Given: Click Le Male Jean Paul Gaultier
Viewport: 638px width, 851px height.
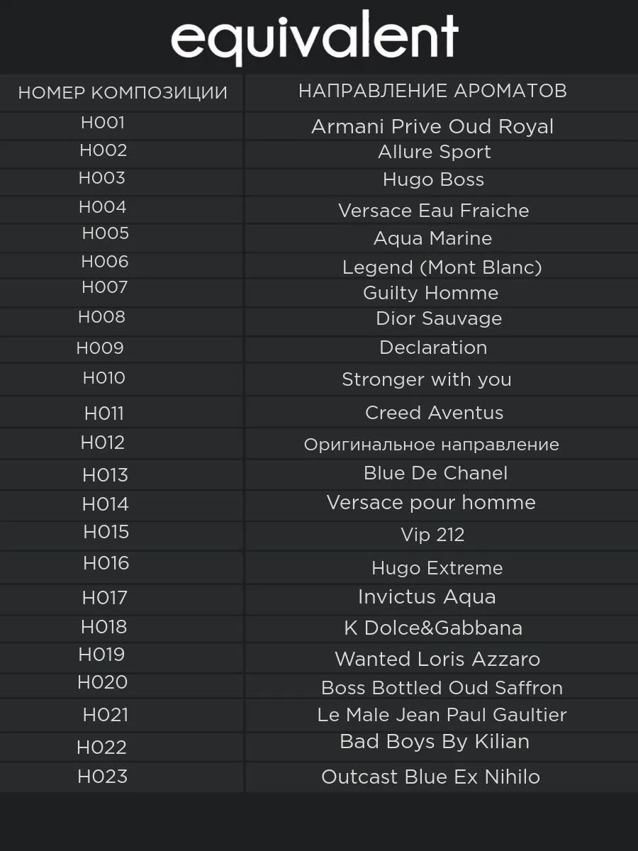Looking at the screenshot, I should pos(442,715).
